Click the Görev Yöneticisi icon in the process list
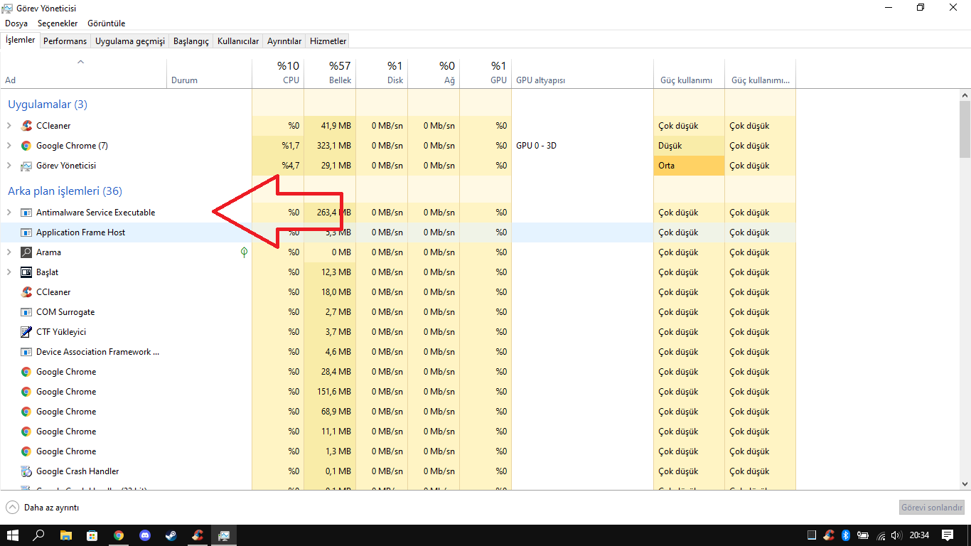This screenshot has width=971, height=546. click(x=26, y=166)
